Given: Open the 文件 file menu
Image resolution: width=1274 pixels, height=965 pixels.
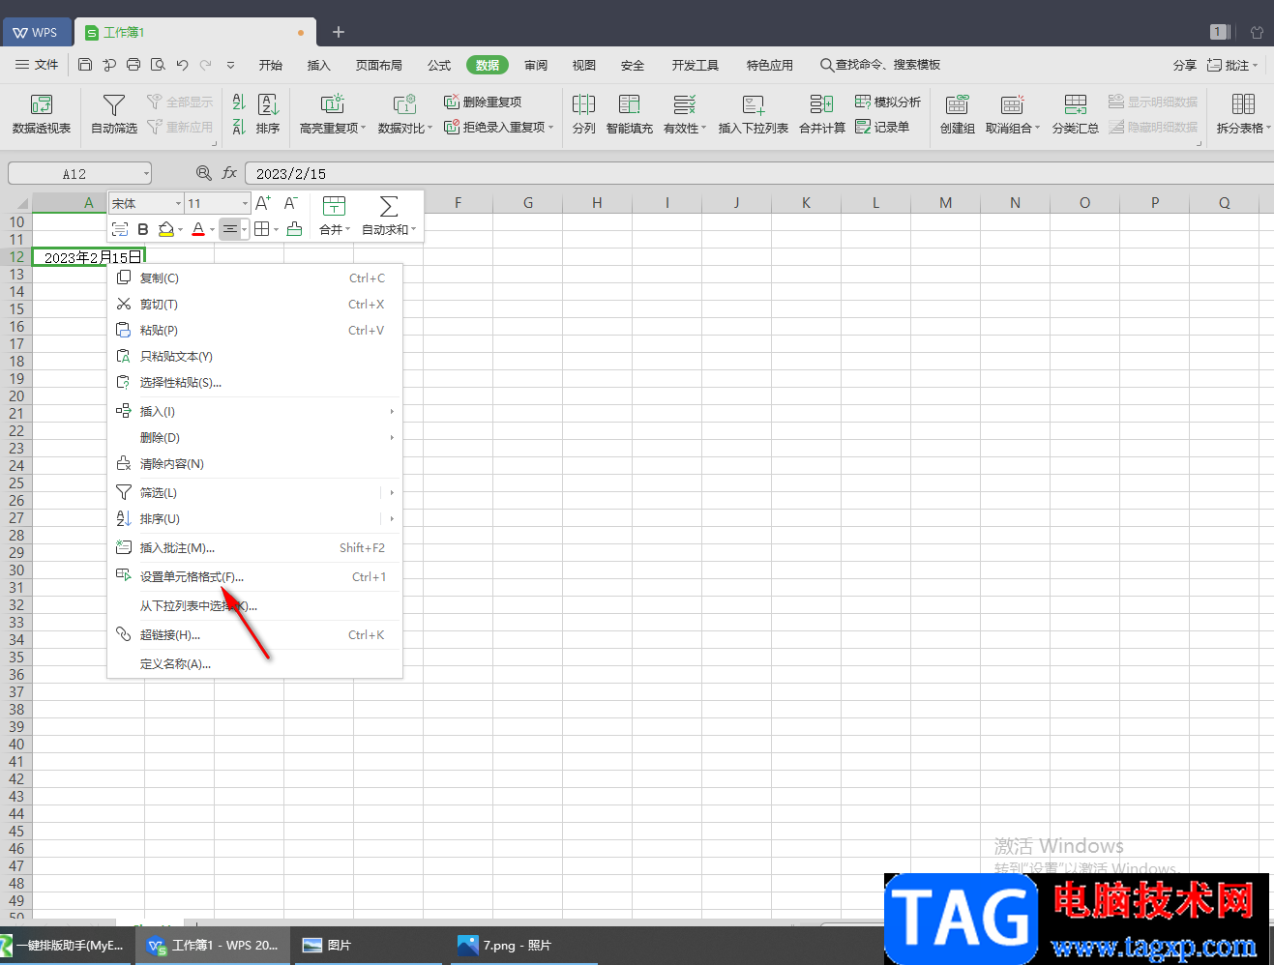Looking at the screenshot, I should click(38, 65).
